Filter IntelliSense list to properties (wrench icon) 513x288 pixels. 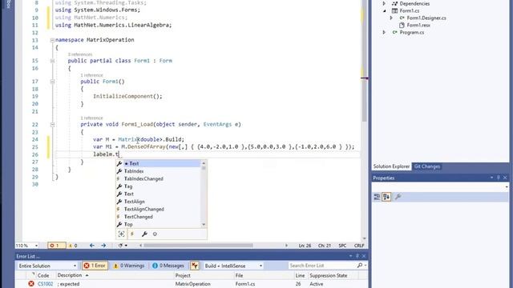tap(144, 234)
